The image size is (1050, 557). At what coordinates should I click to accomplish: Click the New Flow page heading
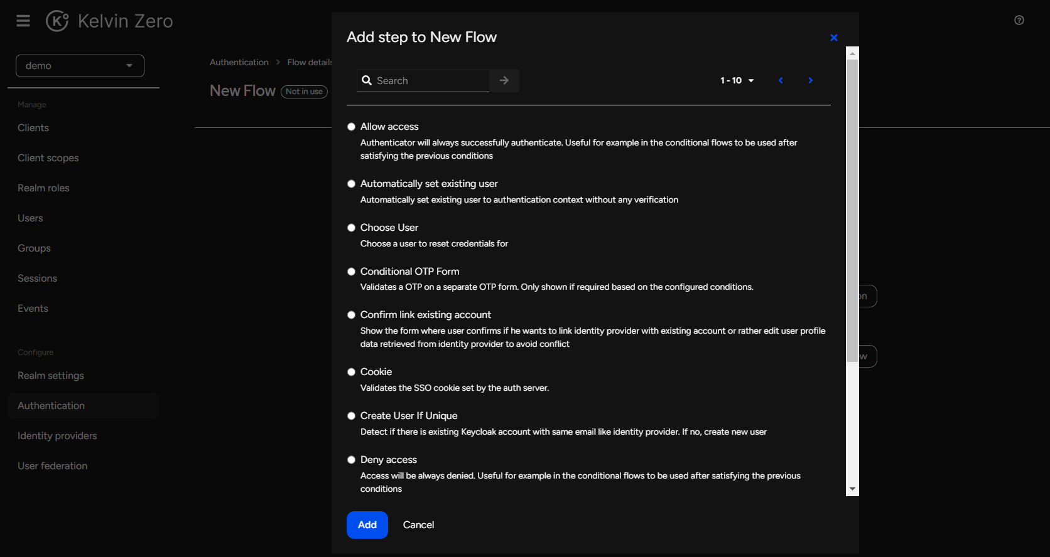(242, 91)
